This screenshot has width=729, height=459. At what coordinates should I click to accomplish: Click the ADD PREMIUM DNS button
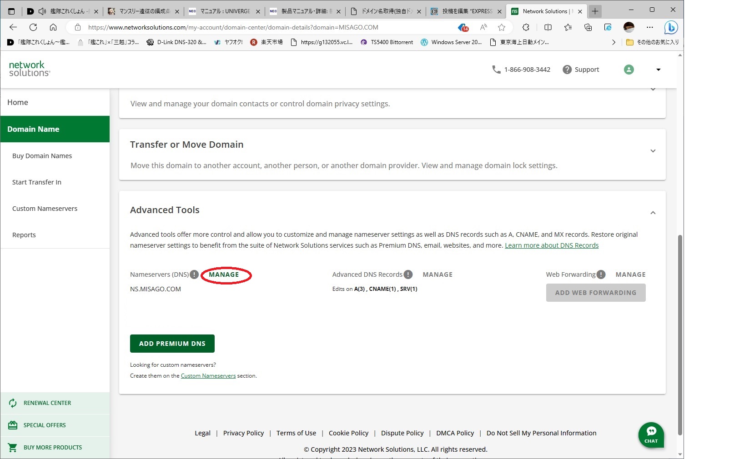click(172, 344)
